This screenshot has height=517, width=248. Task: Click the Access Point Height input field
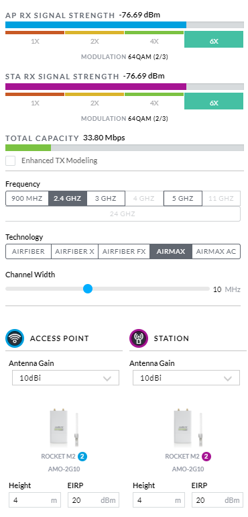(35, 500)
